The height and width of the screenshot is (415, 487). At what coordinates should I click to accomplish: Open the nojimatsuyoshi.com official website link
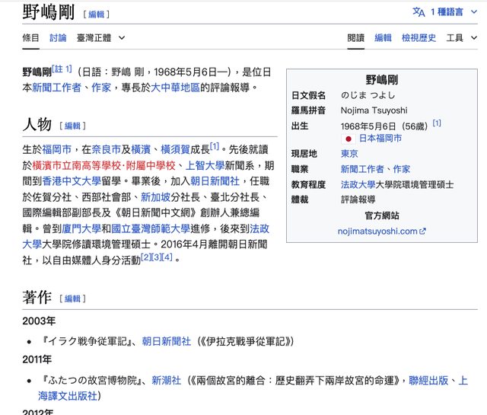(x=381, y=231)
